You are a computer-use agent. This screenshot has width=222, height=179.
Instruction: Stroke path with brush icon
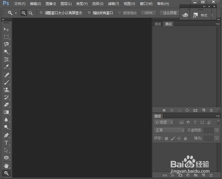[172, 110]
